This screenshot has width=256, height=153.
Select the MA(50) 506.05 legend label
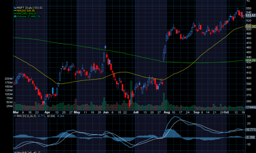coord(26,11)
